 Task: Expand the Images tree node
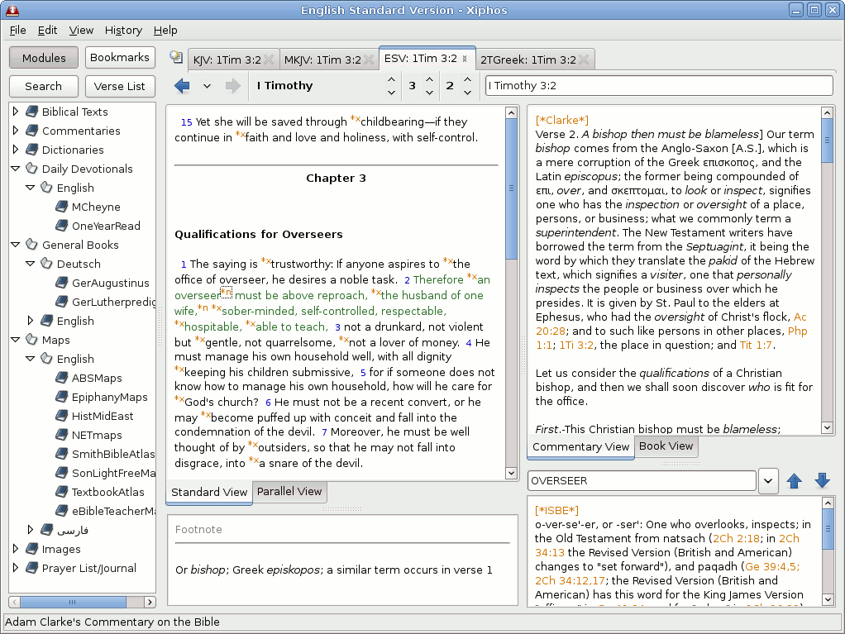pyautogui.click(x=16, y=549)
